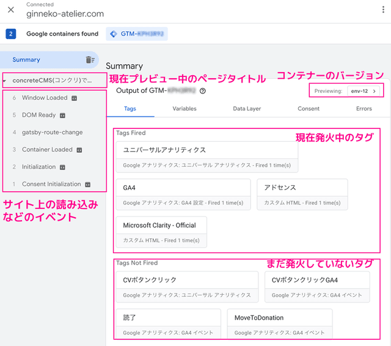Open the アドセンス fired tag card
This screenshot has width=391, height=346.
pos(302,194)
